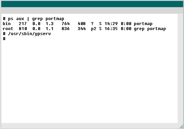Click the 'root' user in second process row
The height and width of the screenshot is (129, 184).
[x=8, y=29]
